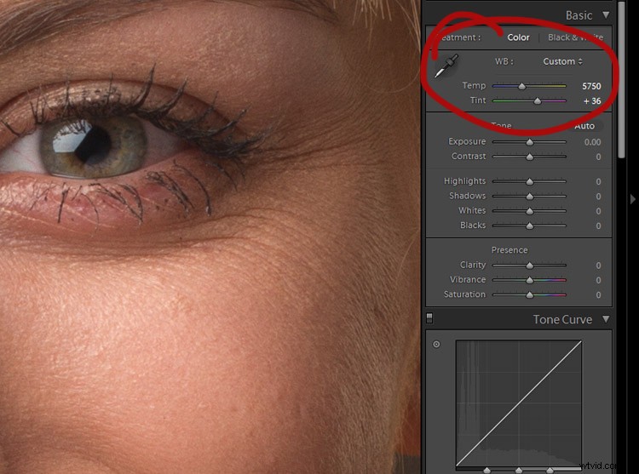
Task: Click the Saturation value field
Action: click(598, 295)
